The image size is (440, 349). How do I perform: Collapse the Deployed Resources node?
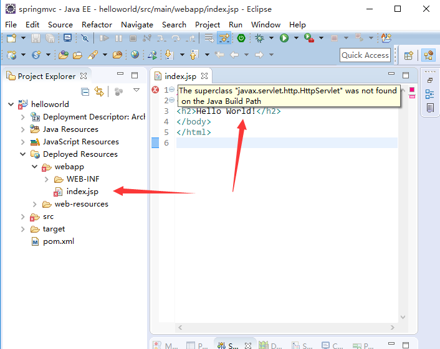coord(22,154)
